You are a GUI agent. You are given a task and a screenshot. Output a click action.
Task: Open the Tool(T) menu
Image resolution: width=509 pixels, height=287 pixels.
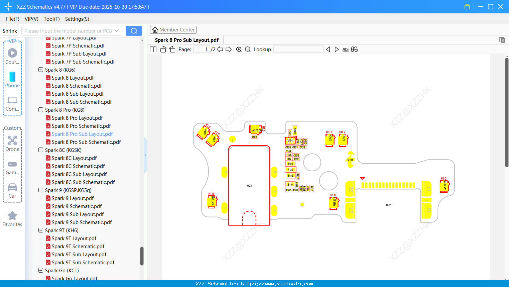tap(51, 19)
